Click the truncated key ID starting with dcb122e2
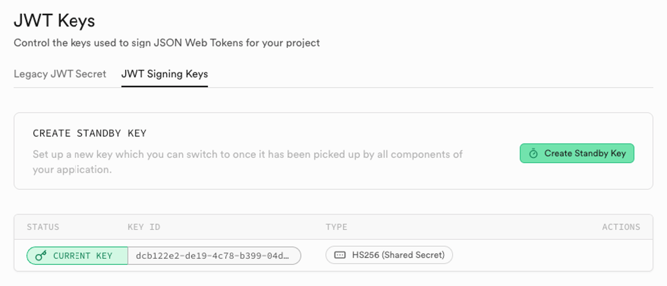 (x=214, y=255)
